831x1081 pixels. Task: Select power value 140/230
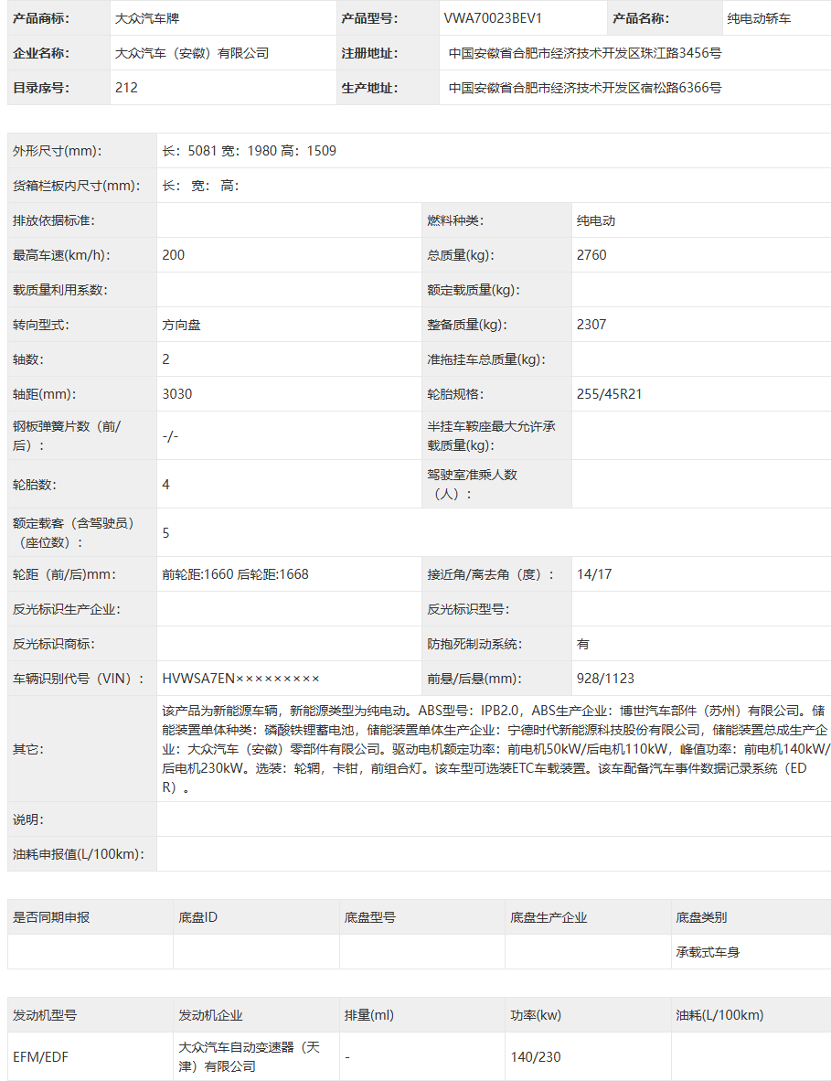point(536,1057)
